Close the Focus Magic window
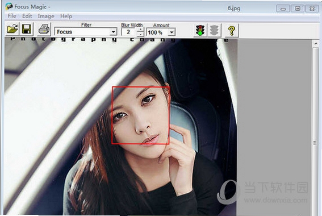The image size is (322, 216). [x=312, y=9]
